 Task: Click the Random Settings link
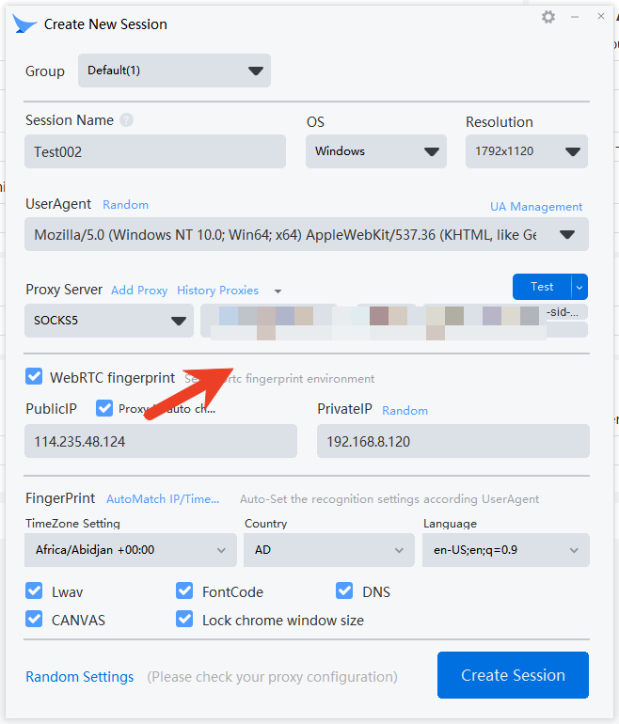pos(79,677)
